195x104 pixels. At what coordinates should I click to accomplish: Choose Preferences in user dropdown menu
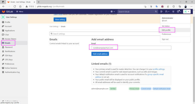(166, 34)
